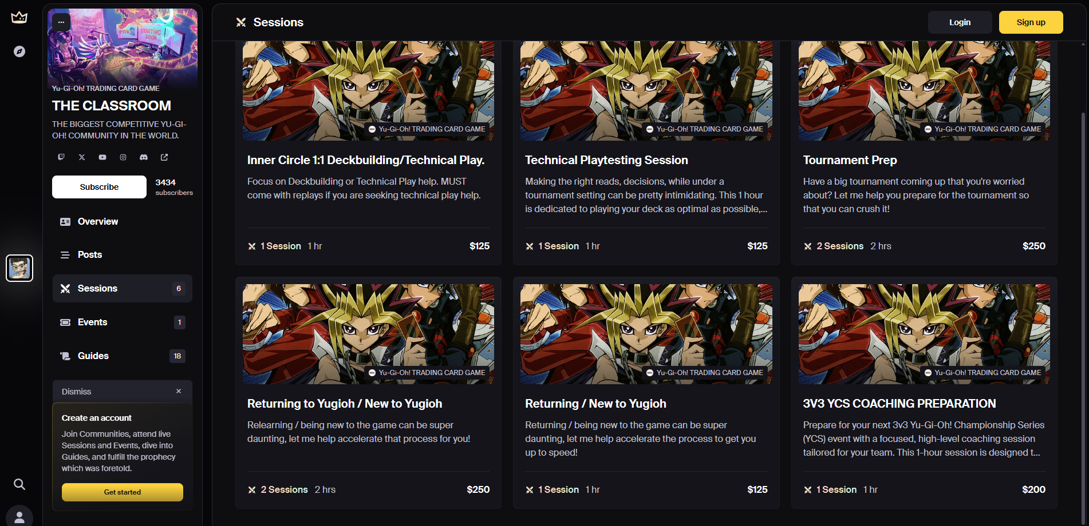Open Returning to Yugioh / New to Yugioh title
1089x526 pixels.
coord(345,404)
